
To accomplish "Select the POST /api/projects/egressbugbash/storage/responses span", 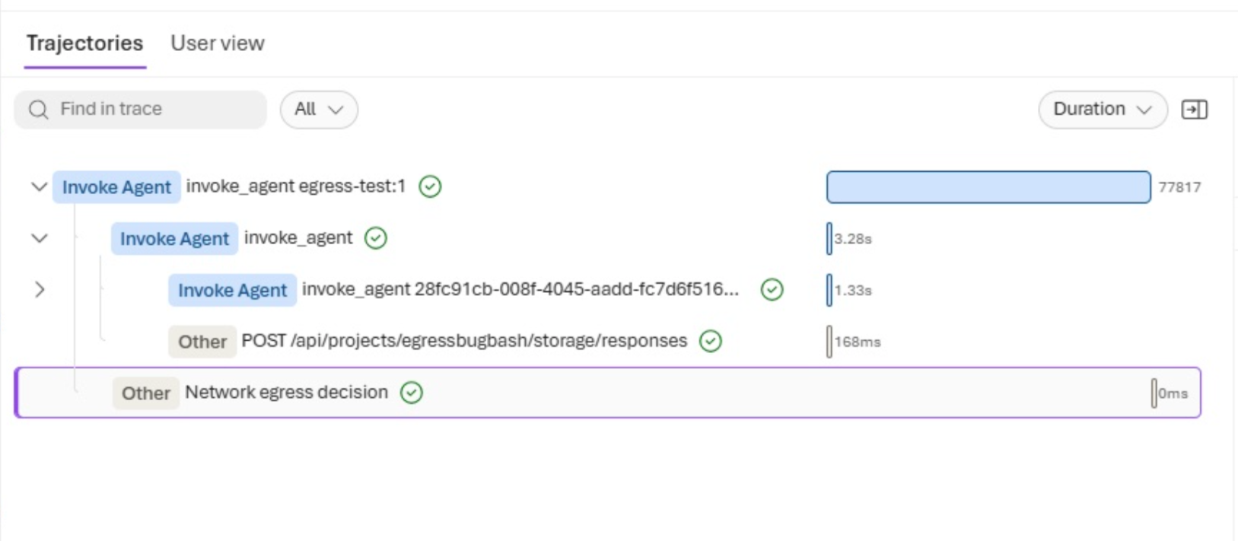I will pos(464,341).
